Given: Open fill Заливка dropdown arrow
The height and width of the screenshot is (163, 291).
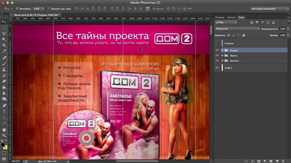Looking at the screenshot, I should 288,35.
